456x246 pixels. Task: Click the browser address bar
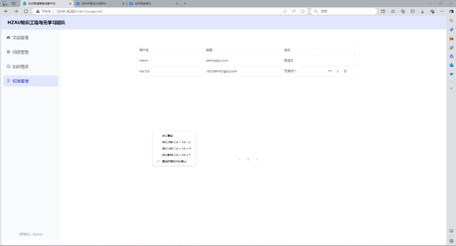165,11
